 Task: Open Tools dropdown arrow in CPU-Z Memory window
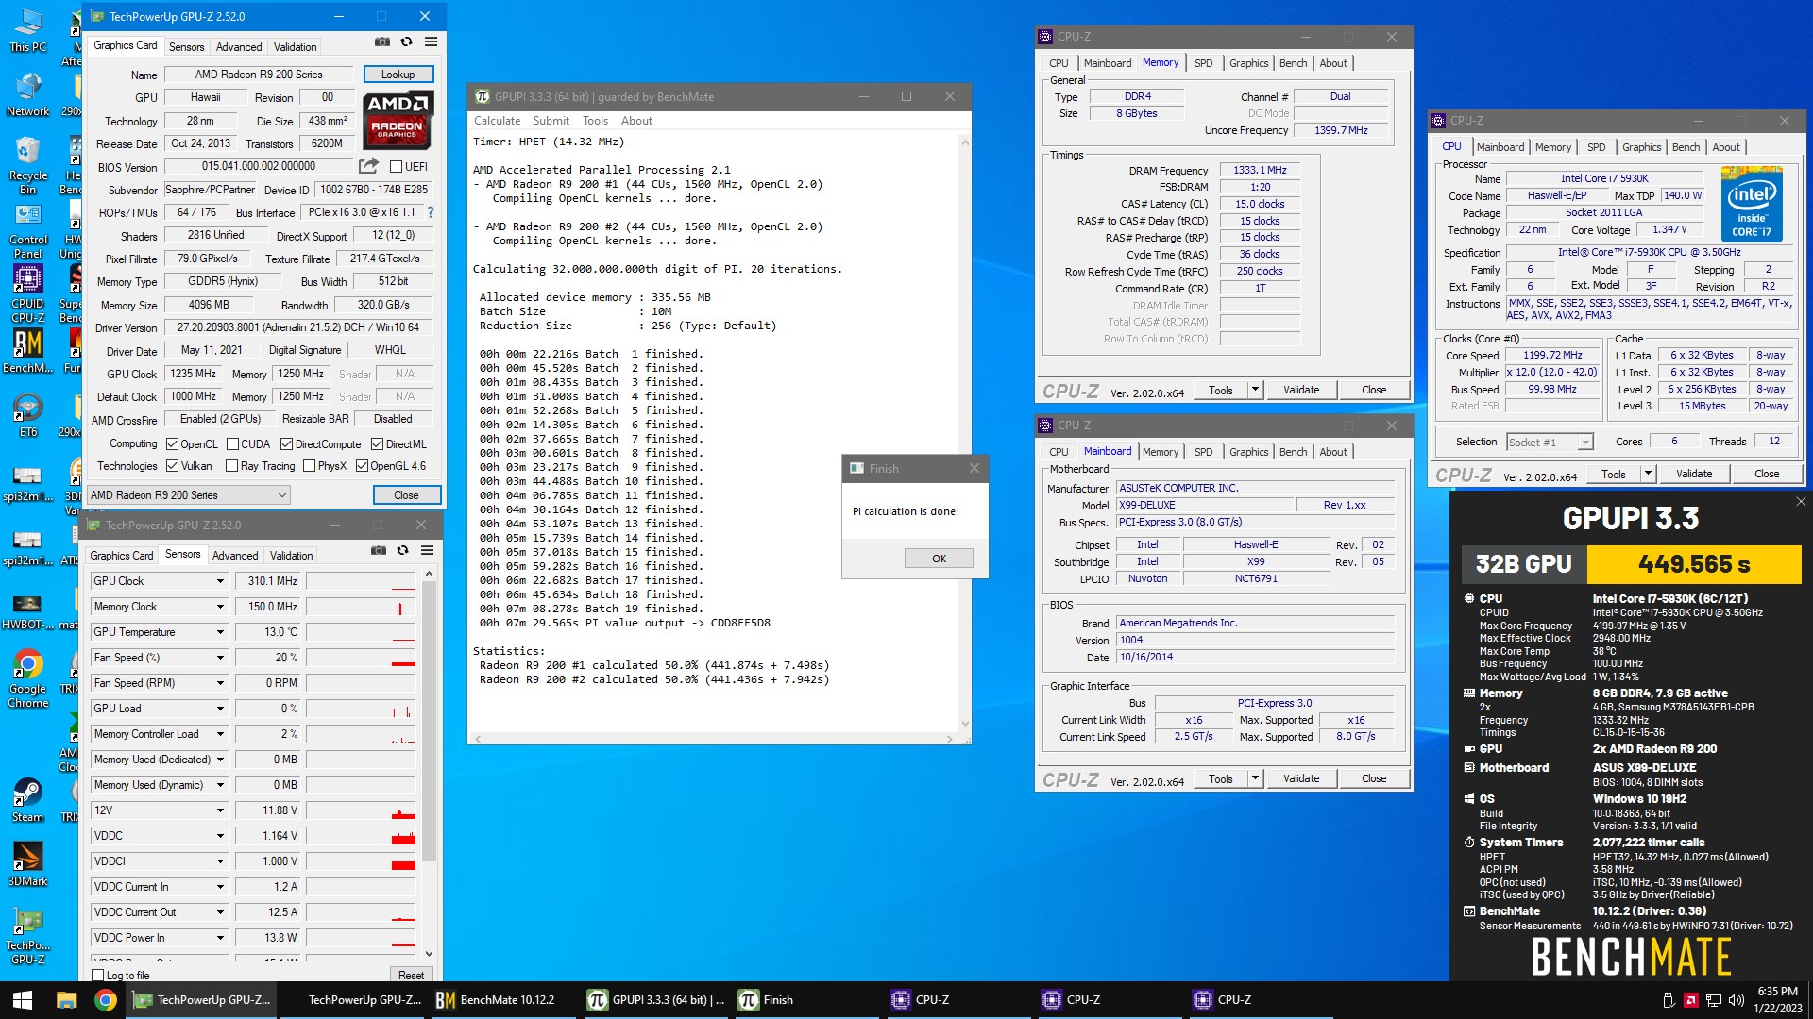[x=1255, y=390]
